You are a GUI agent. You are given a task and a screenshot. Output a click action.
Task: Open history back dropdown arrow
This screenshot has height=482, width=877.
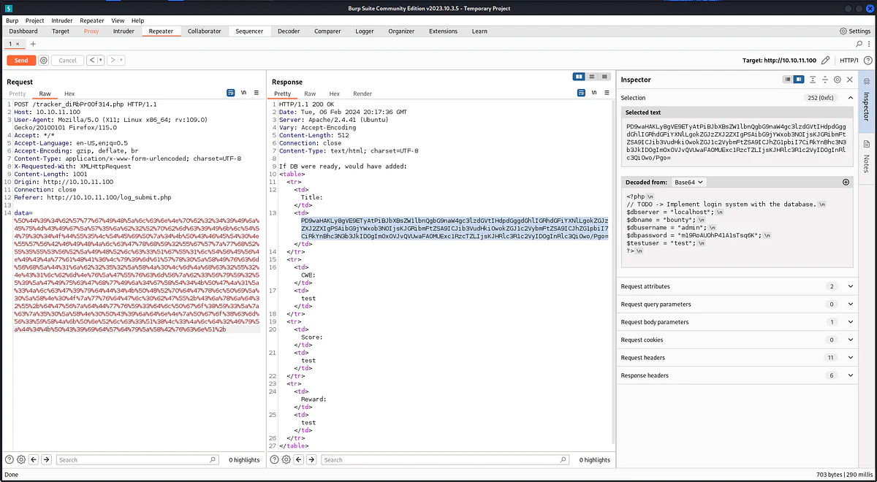100,61
